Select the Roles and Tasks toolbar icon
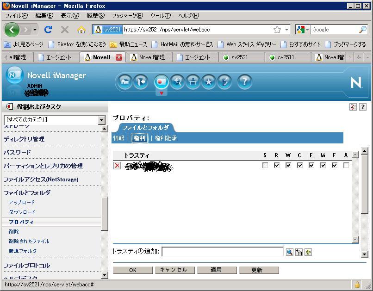Screen dimensions: 373x291 tap(162, 82)
